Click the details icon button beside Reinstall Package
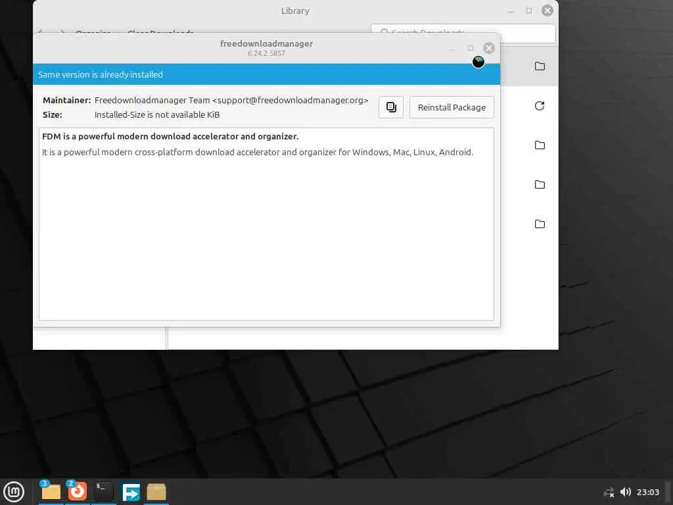Viewport: 673px width, 505px height. pyautogui.click(x=391, y=107)
